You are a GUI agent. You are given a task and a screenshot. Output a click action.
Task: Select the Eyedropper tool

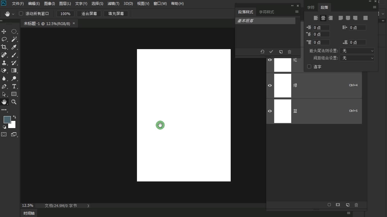click(14, 47)
